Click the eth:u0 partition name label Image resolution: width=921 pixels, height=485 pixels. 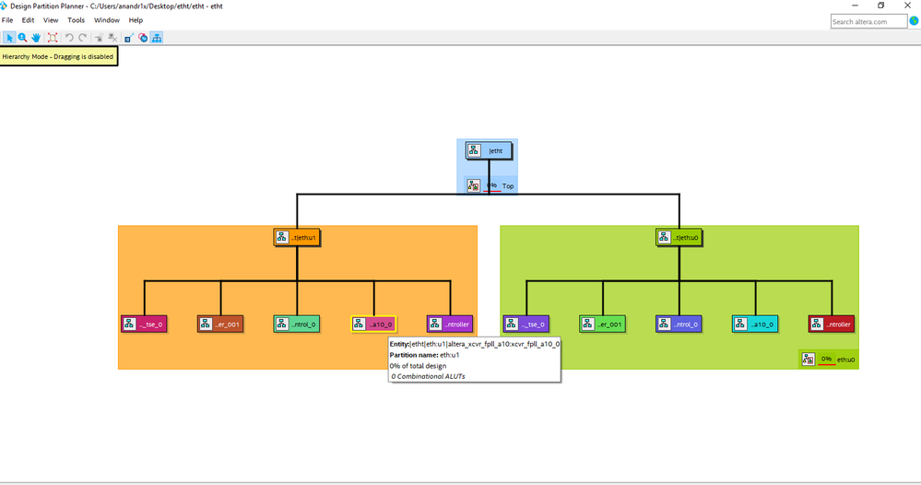coord(845,360)
